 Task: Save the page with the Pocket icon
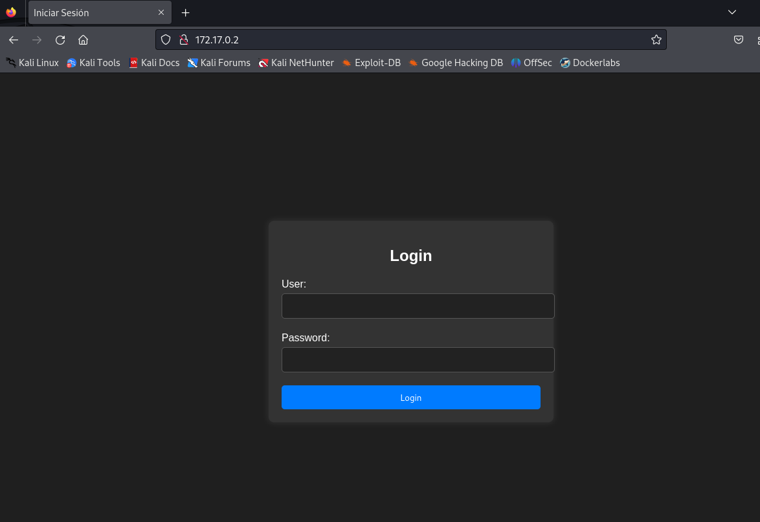738,40
